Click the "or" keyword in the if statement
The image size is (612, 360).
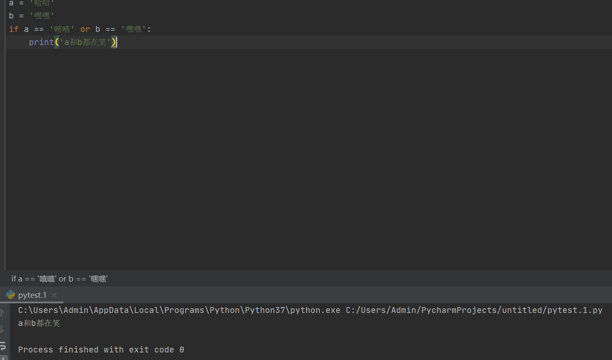tap(85, 29)
